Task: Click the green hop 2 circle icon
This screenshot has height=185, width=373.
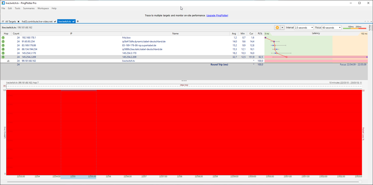Action: pos(3,42)
